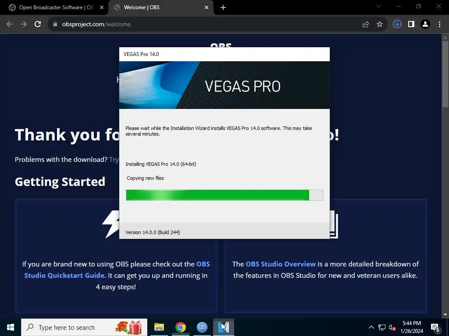Toggle Chrome side panel
Screen dimensions: 449x336
411,24
